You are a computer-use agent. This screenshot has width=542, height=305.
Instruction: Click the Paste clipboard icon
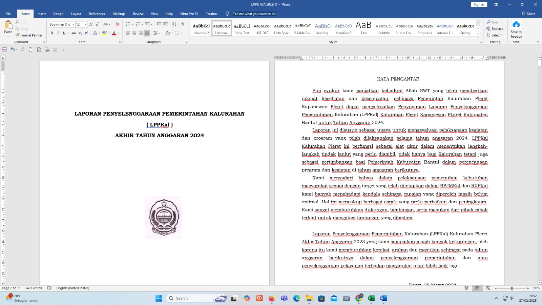pyautogui.click(x=8, y=25)
